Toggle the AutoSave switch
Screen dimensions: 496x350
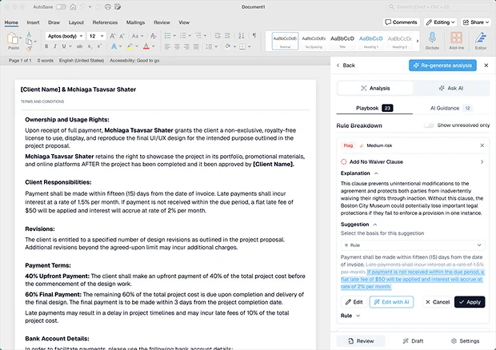61,6
